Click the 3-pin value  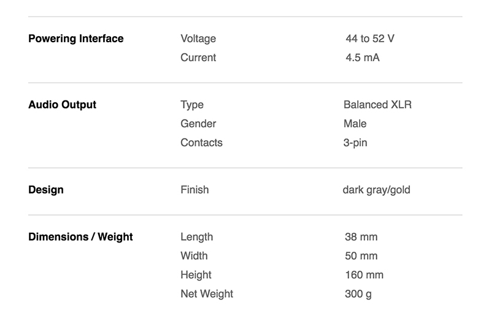click(355, 143)
